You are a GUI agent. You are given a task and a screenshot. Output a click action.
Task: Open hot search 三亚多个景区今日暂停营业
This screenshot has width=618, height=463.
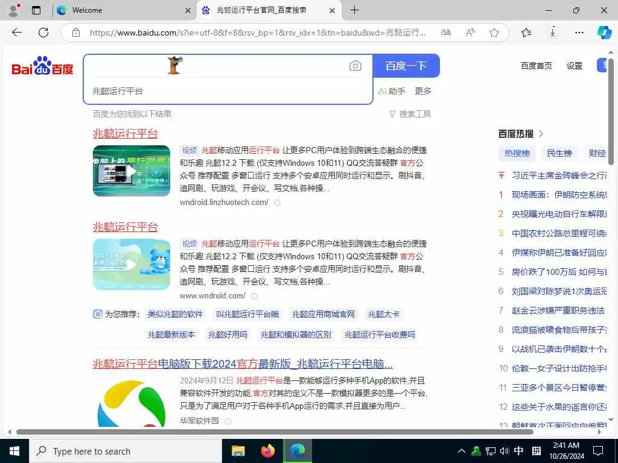pyautogui.click(x=559, y=388)
